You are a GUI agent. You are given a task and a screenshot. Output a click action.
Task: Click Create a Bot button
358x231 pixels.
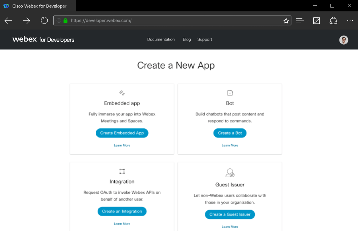[230, 133]
